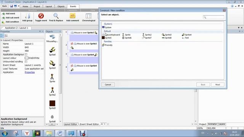The height and width of the screenshot is (137, 244).
Task: Switch to the Event Sheet Editor tab
Action: (x=89, y=124)
